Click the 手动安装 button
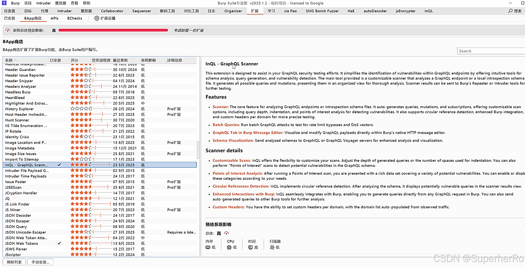This screenshot has height=268, width=525. click(x=40, y=262)
